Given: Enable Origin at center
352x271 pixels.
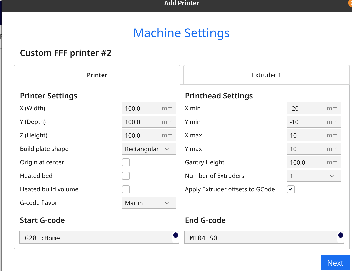Looking at the screenshot, I should pyautogui.click(x=126, y=162).
